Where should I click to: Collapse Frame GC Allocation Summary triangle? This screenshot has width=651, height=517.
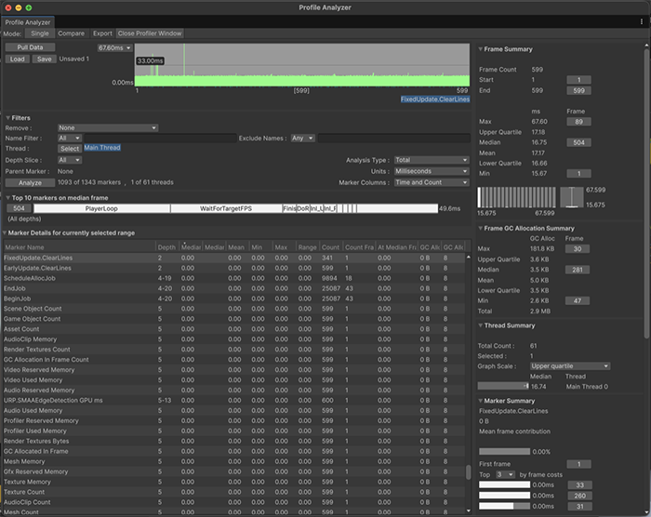coord(481,229)
